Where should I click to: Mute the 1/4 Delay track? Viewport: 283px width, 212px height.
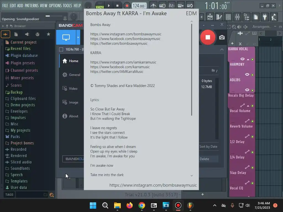[253, 168]
